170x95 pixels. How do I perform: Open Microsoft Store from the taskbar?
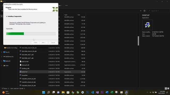pos(68,92)
